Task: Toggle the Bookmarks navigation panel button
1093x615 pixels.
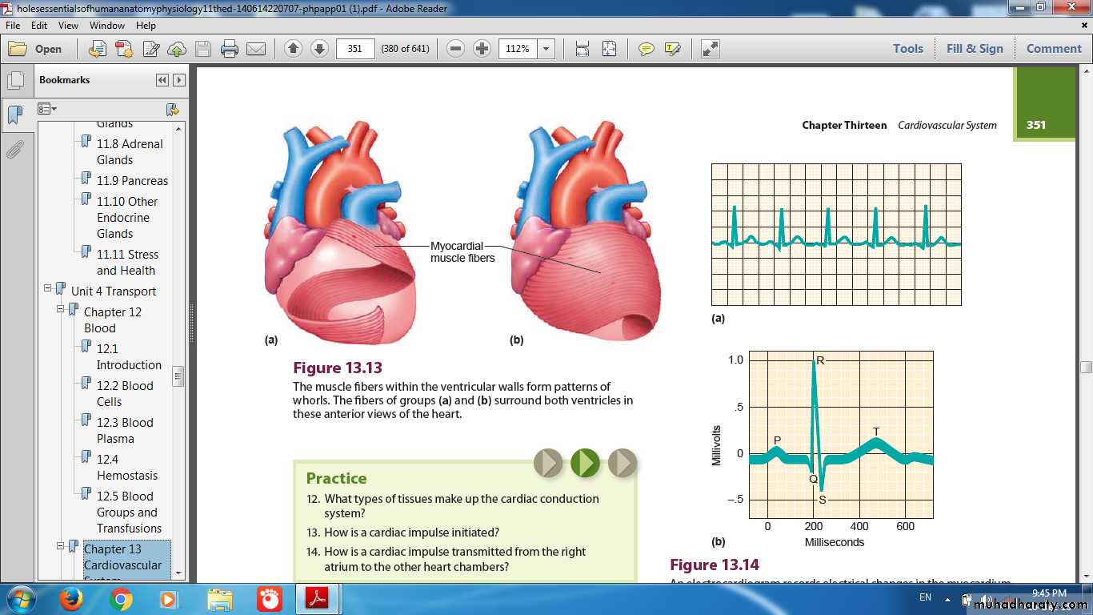Action: 14,115
